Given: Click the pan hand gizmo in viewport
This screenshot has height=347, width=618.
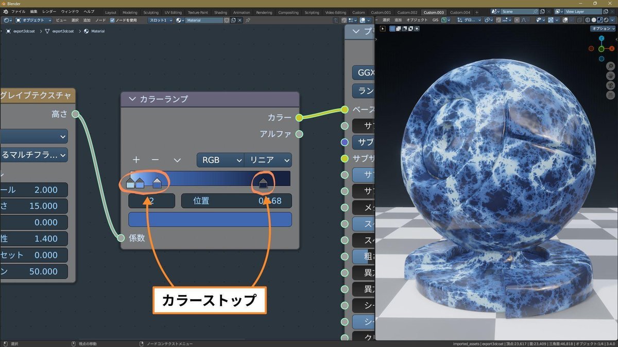Looking at the screenshot, I should [610, 76].
